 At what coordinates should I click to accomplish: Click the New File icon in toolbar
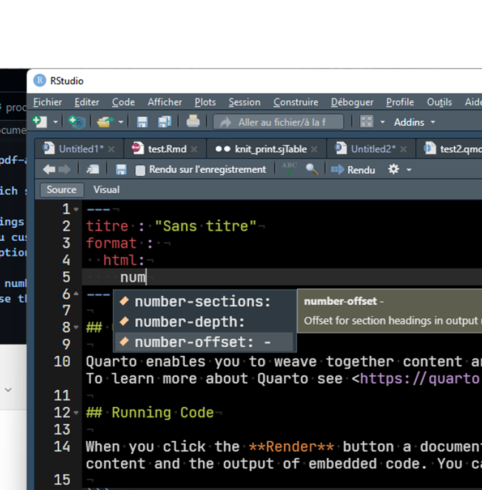(40, 122)
